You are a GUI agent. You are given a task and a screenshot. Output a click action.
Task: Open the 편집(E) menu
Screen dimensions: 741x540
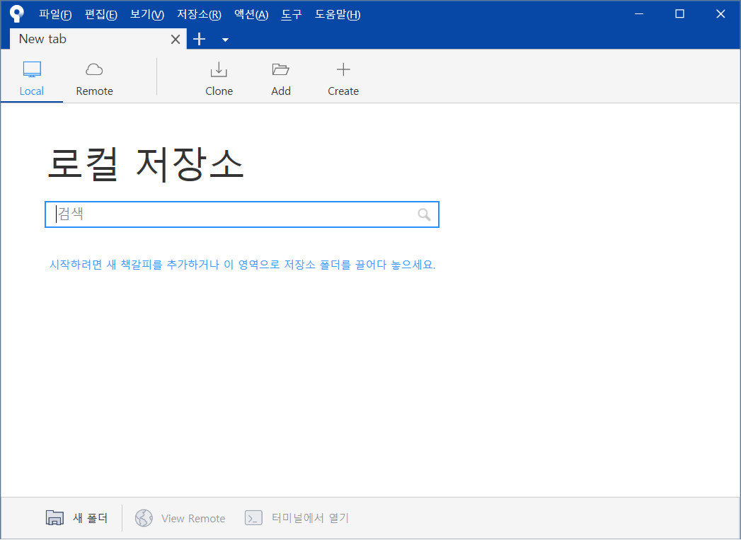pos(101,15)
